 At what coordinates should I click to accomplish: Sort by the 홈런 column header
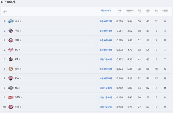(x=156, y=11)
